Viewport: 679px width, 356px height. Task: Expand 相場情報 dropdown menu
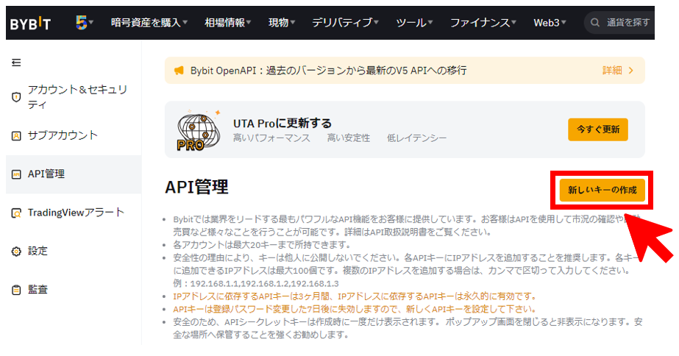(228, 23)
